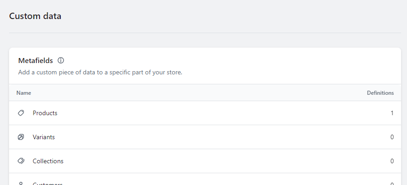Click the Name column header
Viewport: 407px width, 185px height.
click(x=24, y=93)
